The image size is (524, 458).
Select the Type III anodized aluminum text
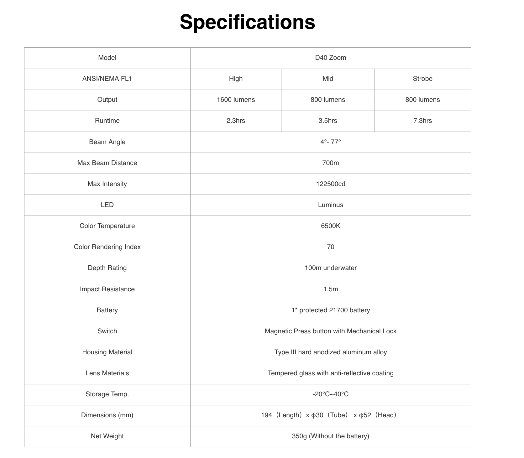(x=330, y=352)
